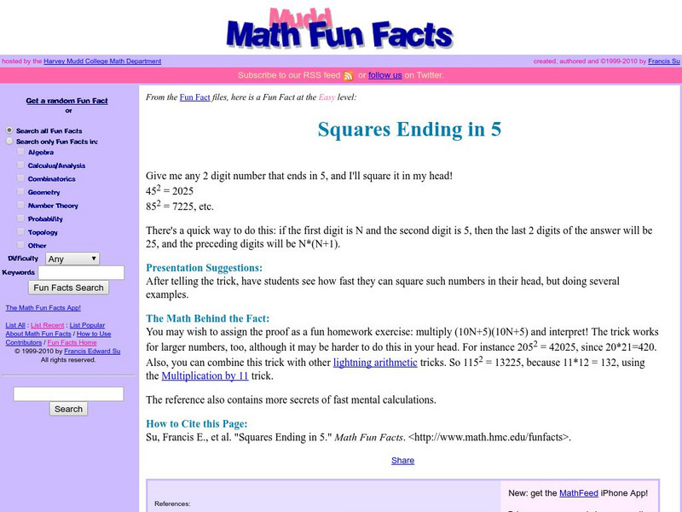
Task: Check the Algebra checkbox
Action: [x=20, y=152]
